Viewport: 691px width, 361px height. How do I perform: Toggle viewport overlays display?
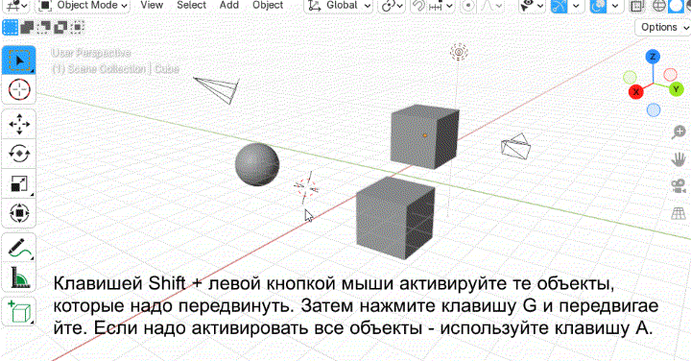point(599,6)
